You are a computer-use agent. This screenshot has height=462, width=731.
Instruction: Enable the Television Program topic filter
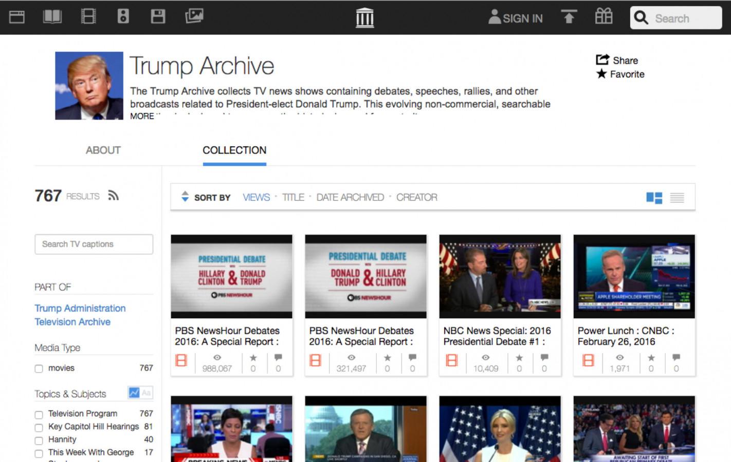point(39,414)
